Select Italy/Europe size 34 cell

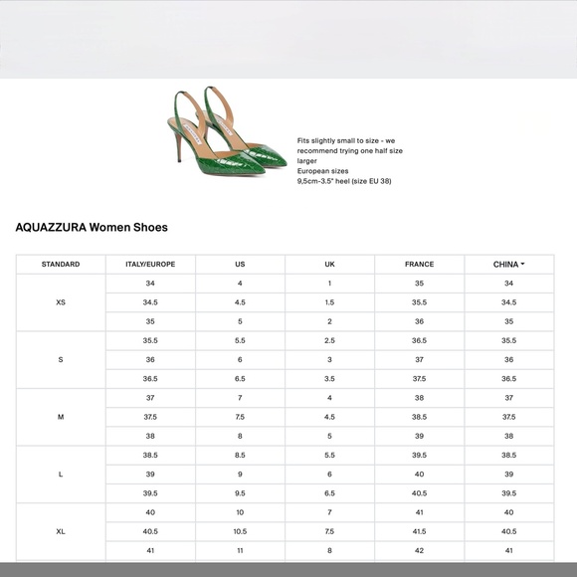[150, 284]
